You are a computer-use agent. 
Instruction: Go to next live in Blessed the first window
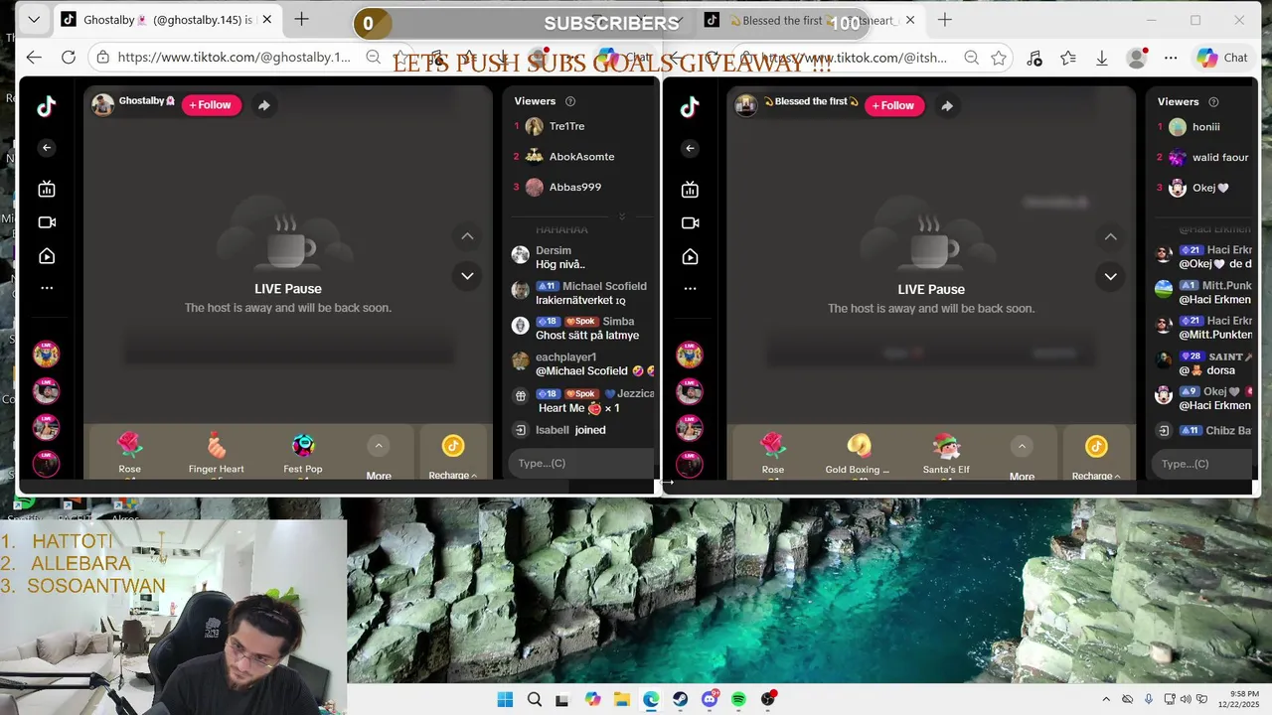point(1110,277)
